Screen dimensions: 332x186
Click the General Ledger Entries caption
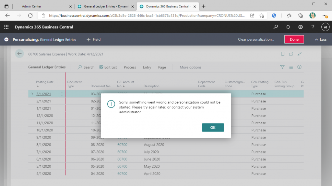47,67
